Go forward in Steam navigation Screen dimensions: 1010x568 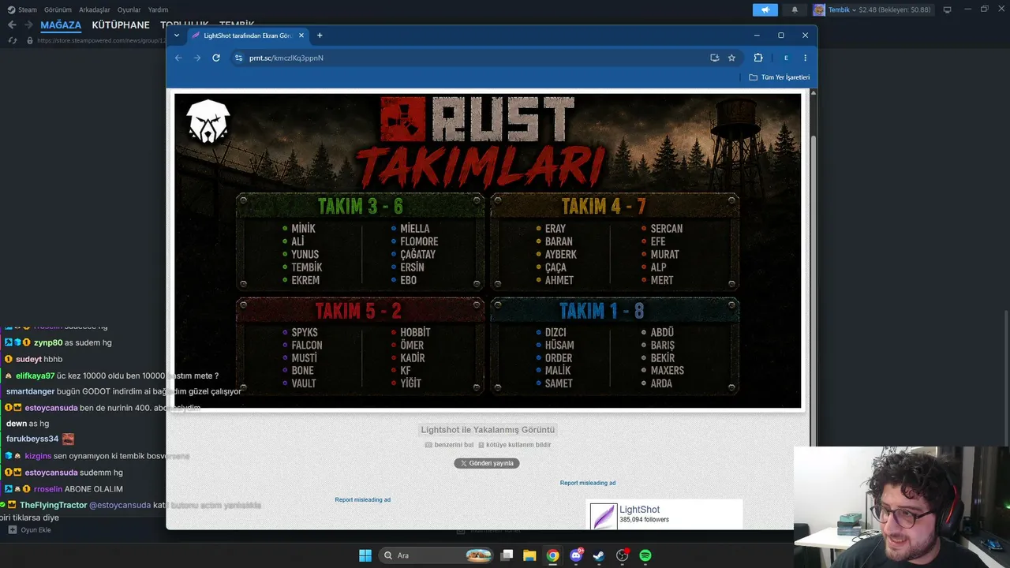28,25
